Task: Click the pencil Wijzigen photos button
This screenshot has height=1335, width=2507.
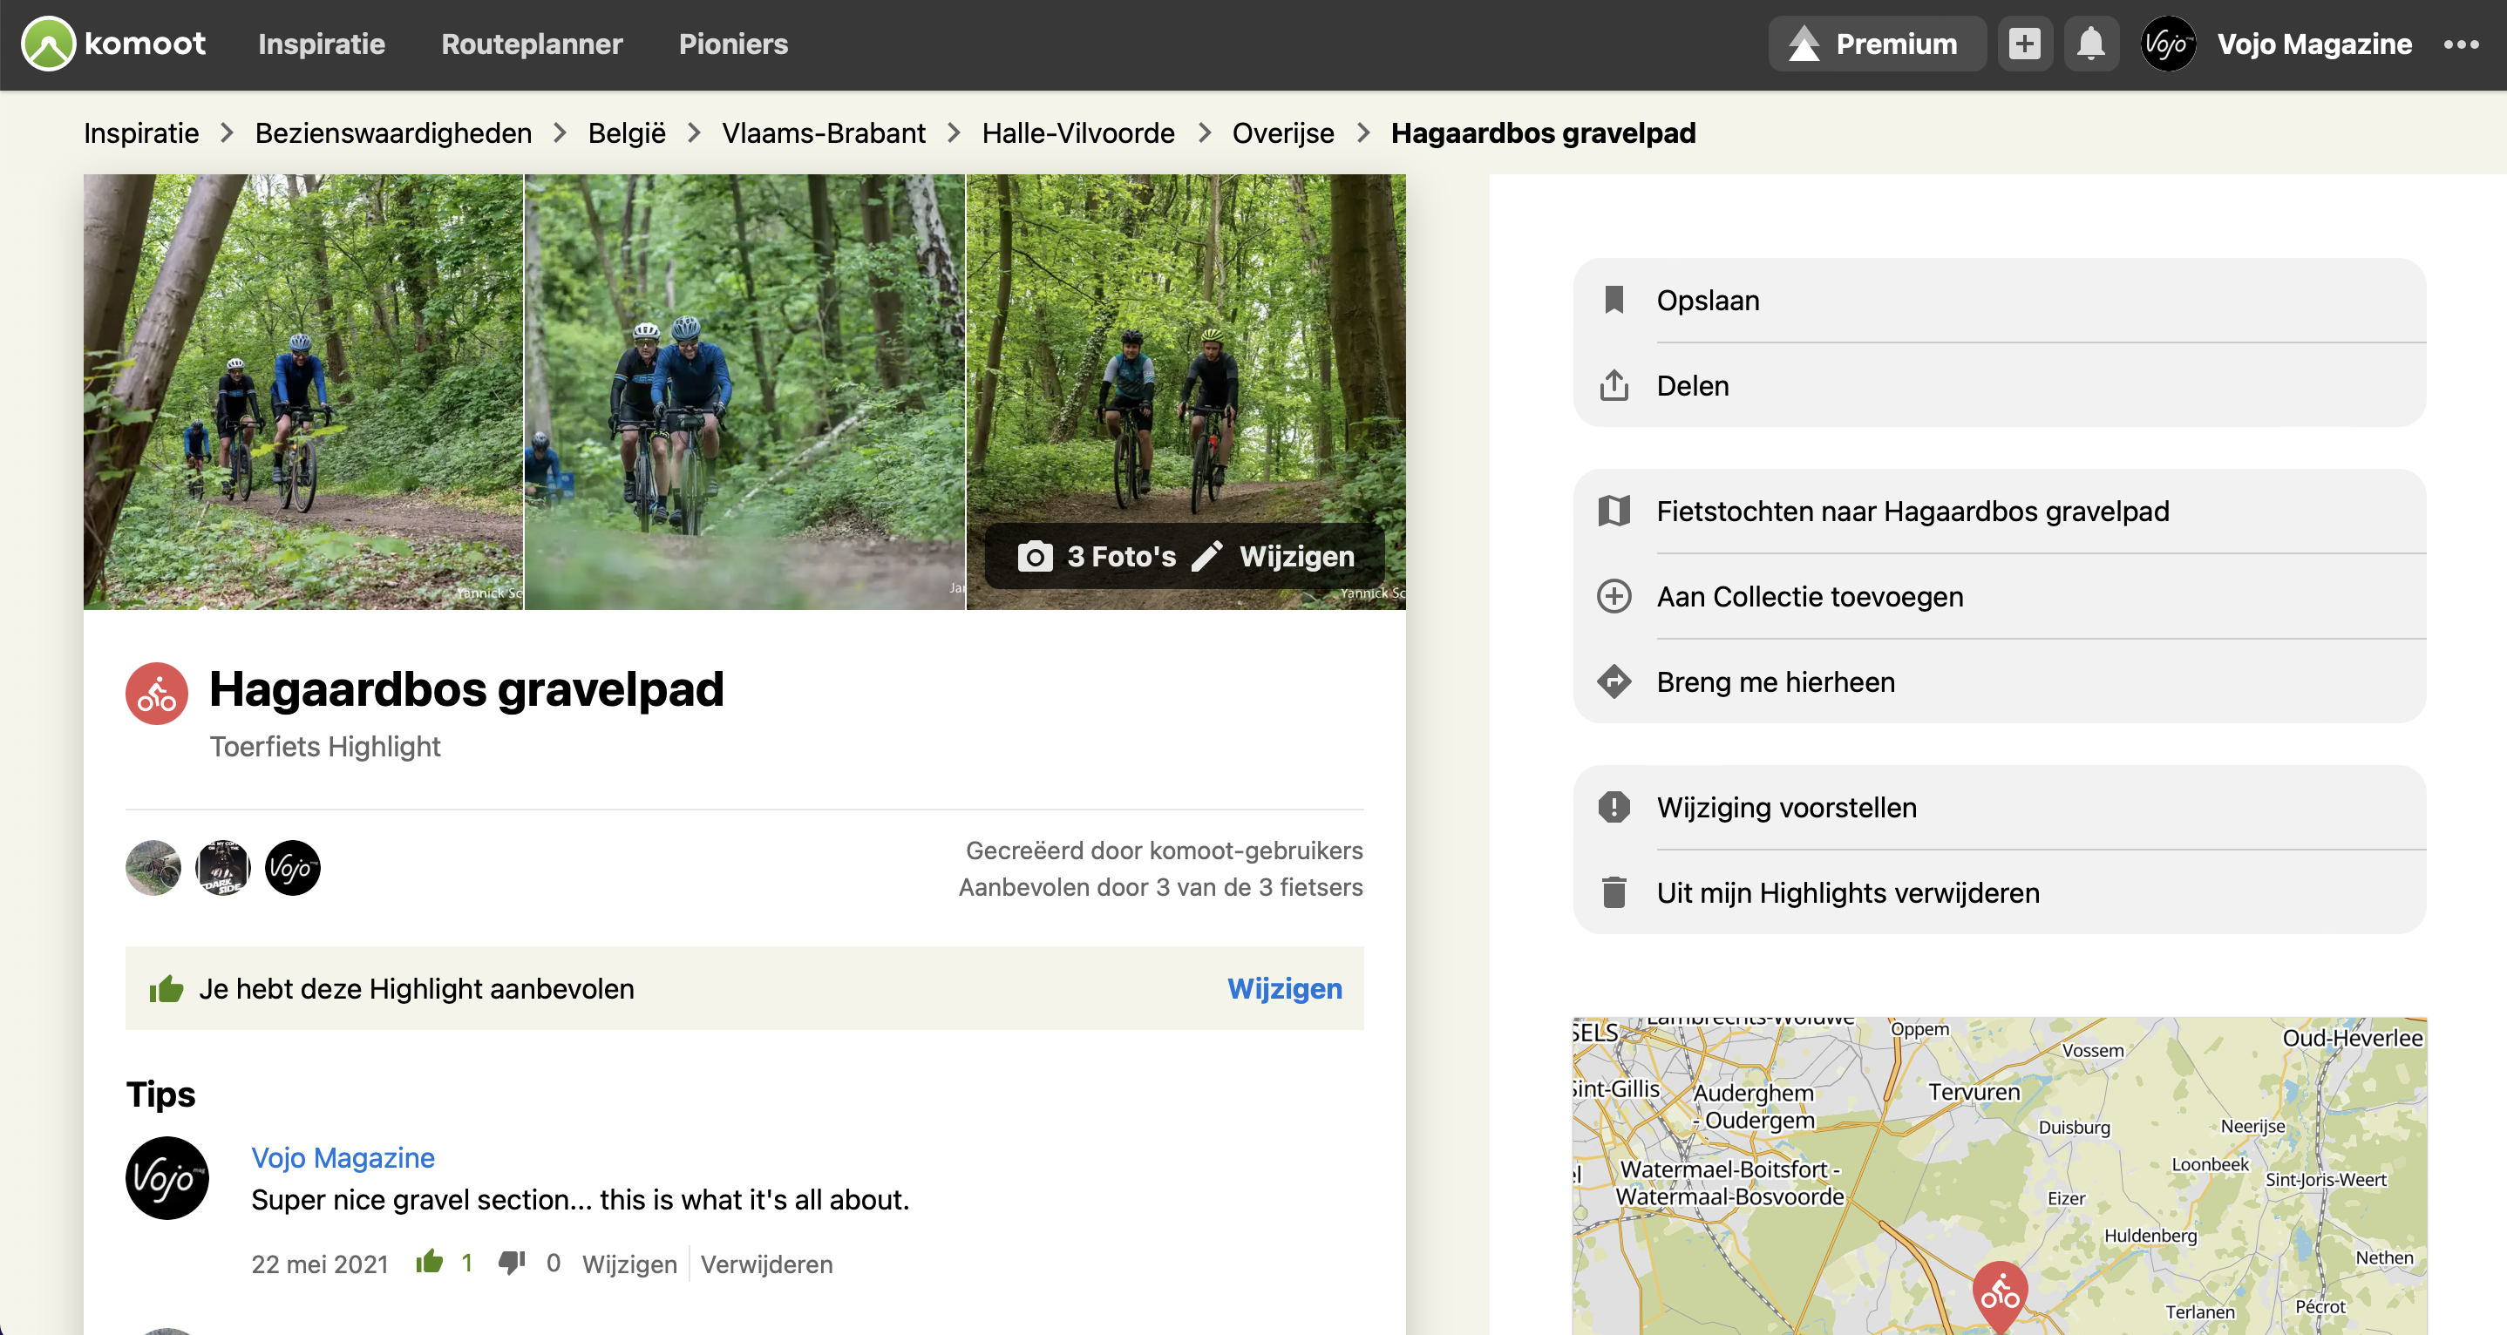Action: coord(1274,557)
